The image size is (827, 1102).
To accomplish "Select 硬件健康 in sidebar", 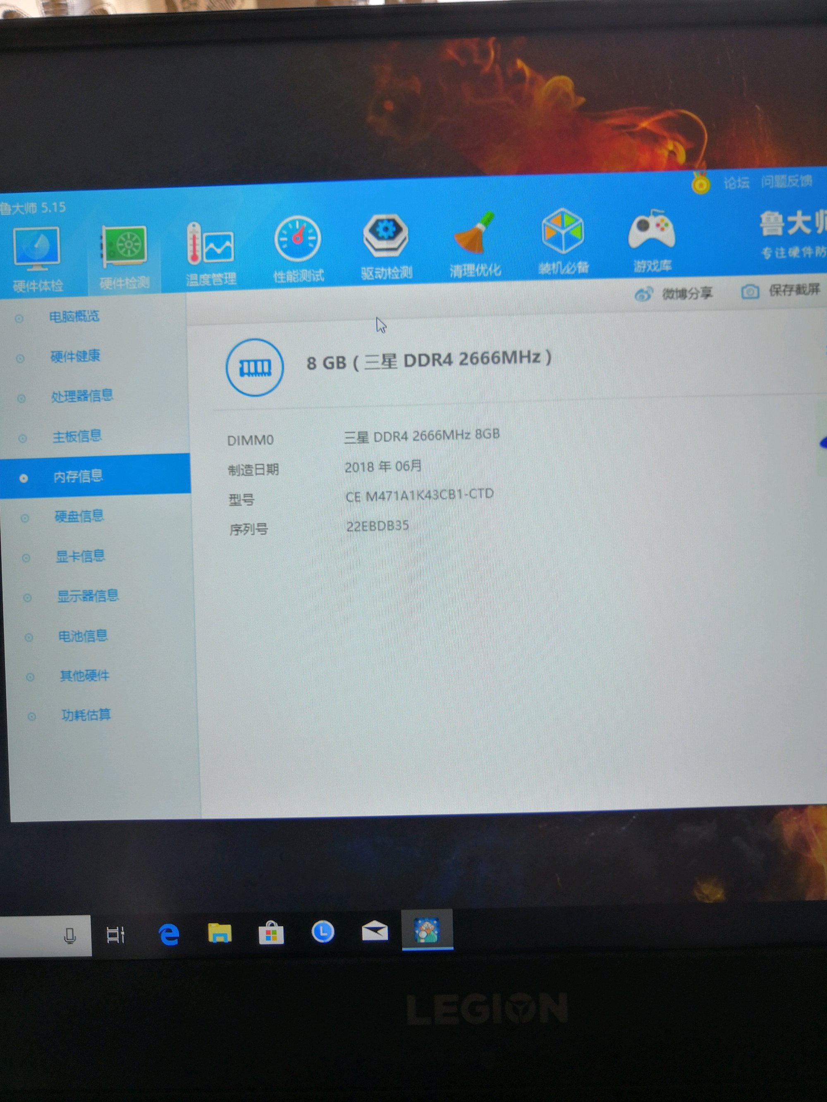I will (75, 356).
